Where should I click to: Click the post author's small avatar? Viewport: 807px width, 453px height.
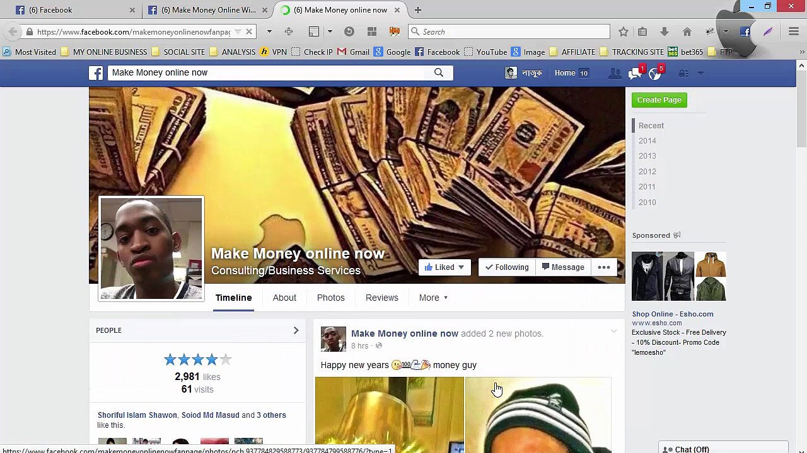pyautogui.click(x=333, y=339)
